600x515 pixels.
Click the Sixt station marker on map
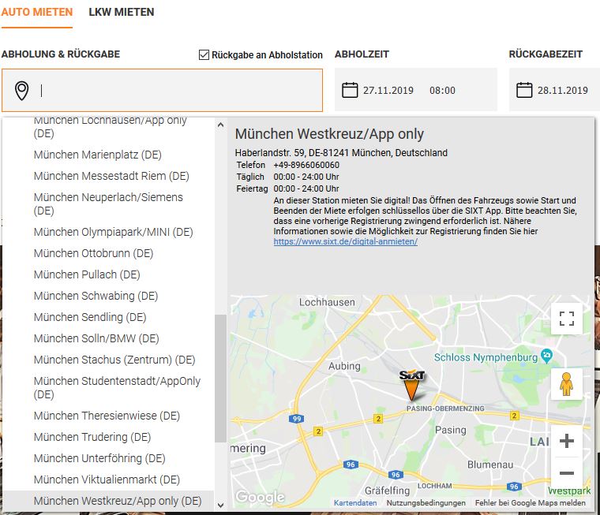tap(411, 385)
